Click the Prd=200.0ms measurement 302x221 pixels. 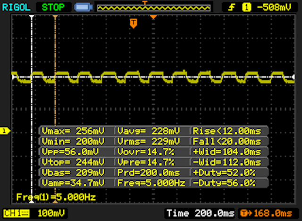149,172
